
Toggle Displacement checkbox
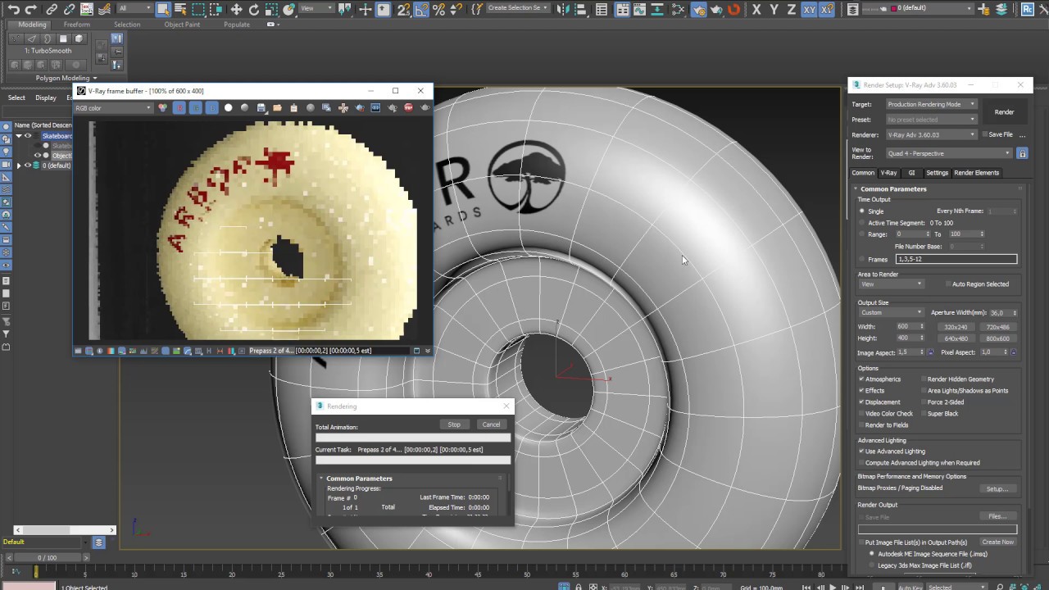tap(861, 402)
